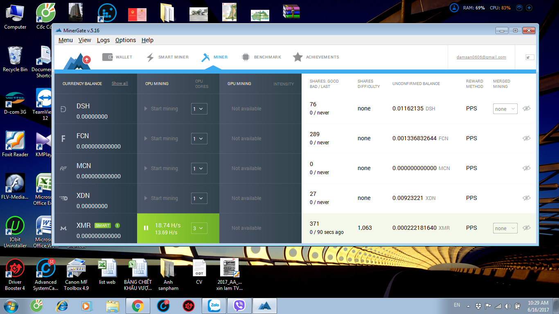The width and height of the screenshot is (559, 314).
Task: Open the CPU cores dropdown for XDN
Action: [x=199, y=198]
